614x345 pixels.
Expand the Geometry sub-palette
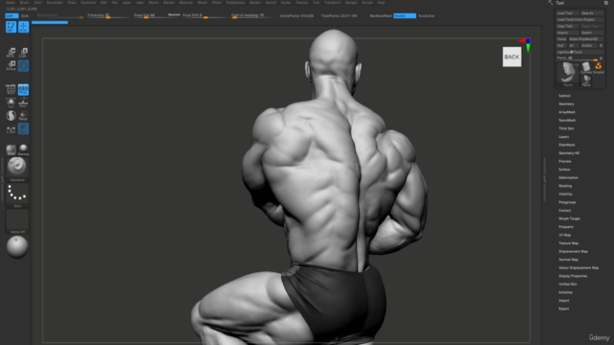[566, 103]
